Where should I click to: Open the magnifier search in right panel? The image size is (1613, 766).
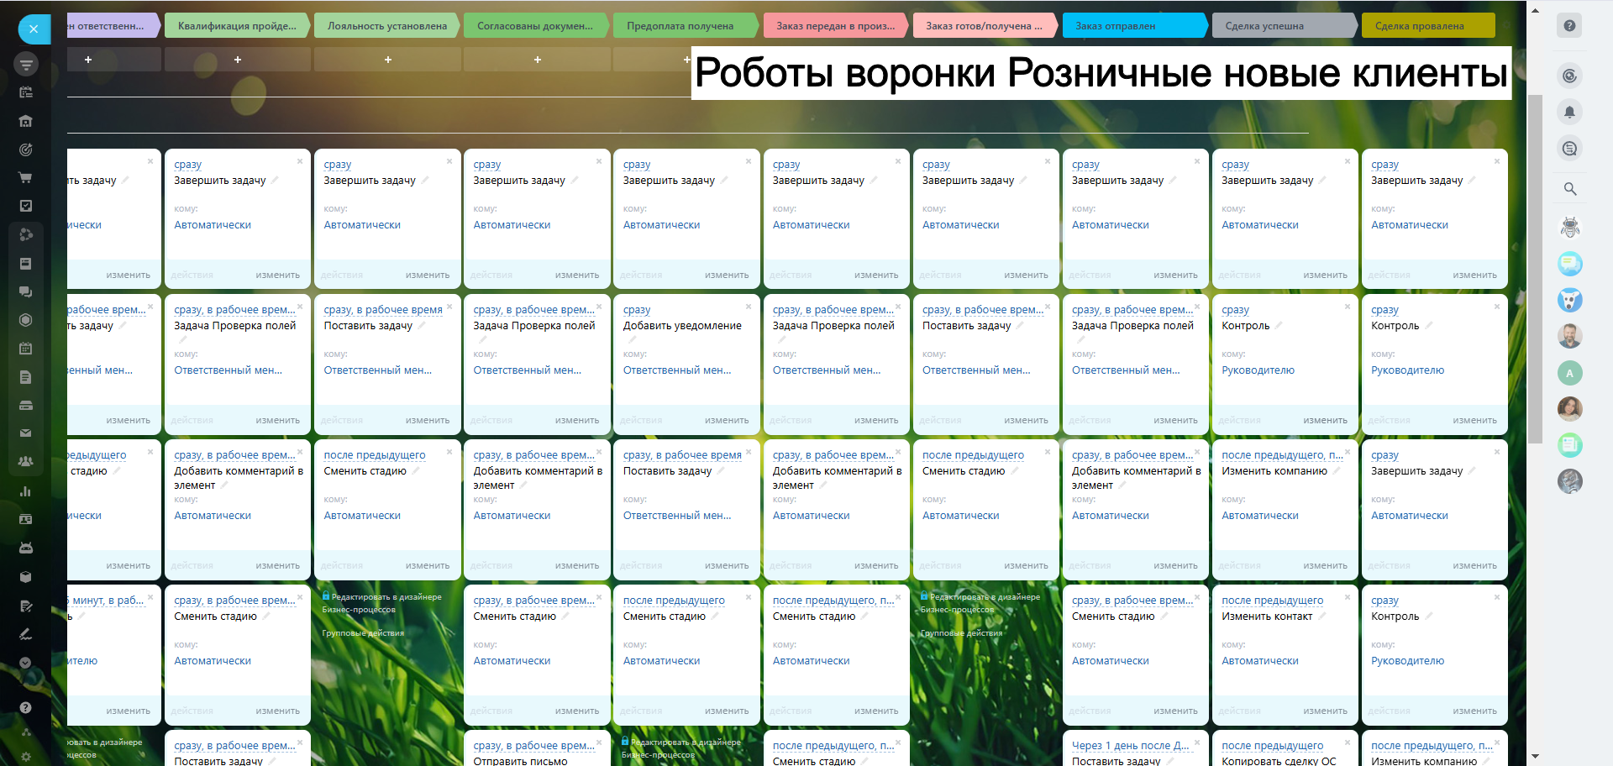point(1569,189)
